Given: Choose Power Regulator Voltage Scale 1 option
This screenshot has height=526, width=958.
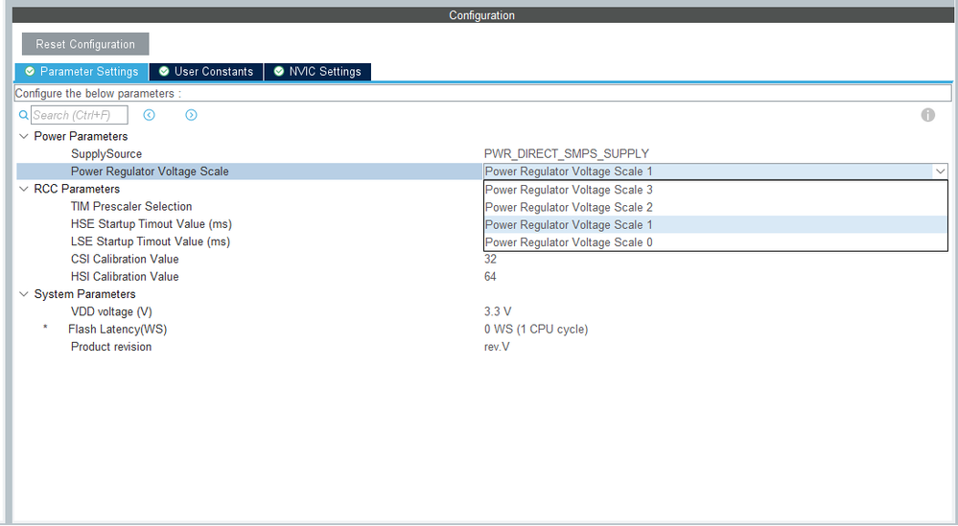Looking at the screenshot, I should [x=715, y=224].
